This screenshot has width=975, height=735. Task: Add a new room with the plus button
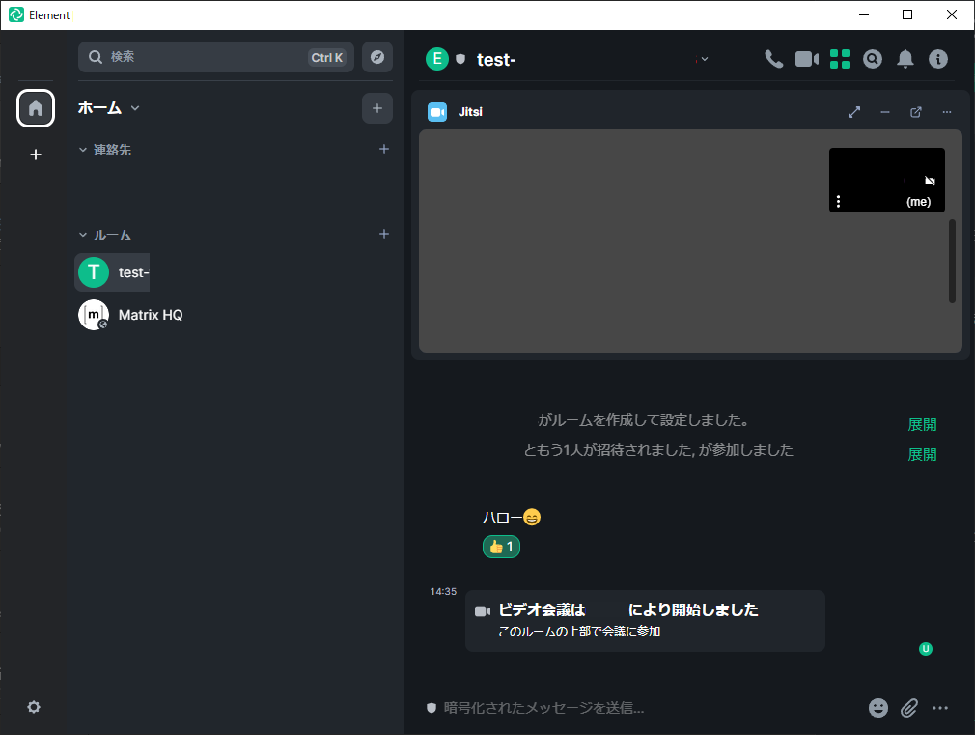click(x=383, y=234)
